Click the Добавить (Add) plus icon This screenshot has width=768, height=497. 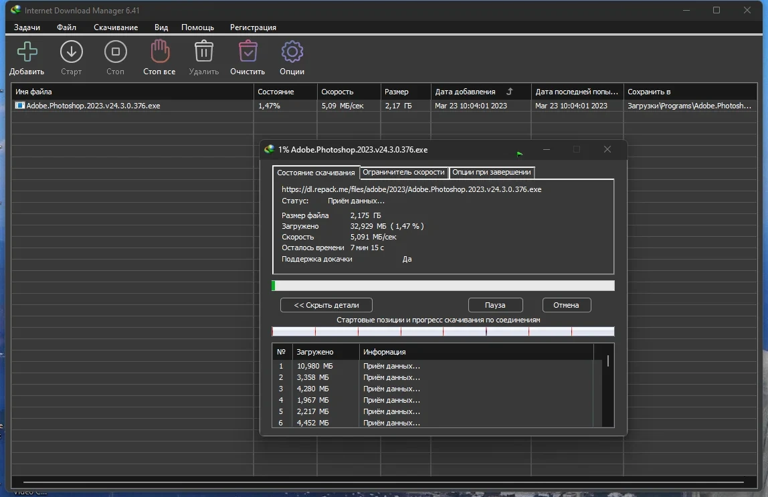pos(27,52)
